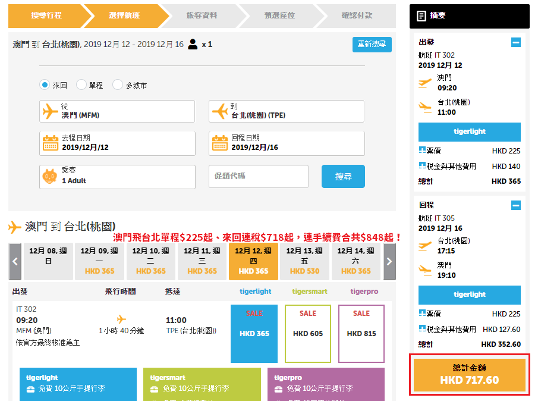Open the 從 澳門 (MFM) origin field
The height and width of the screenshot is (401, 538).
(117, 111)
